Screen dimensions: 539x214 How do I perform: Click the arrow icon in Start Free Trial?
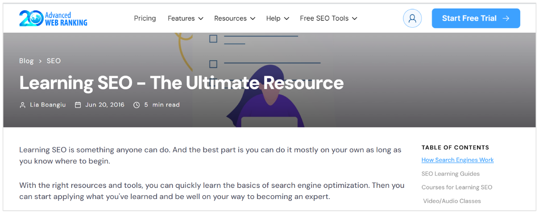pos(506,18)
